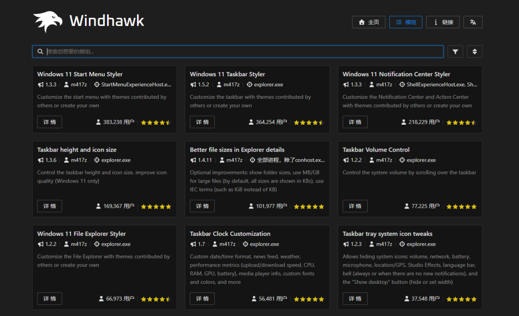Screen dimensions: 519x316
Task: Click 'Customize the taskbar with themes' description
Action: pos(250,101)
